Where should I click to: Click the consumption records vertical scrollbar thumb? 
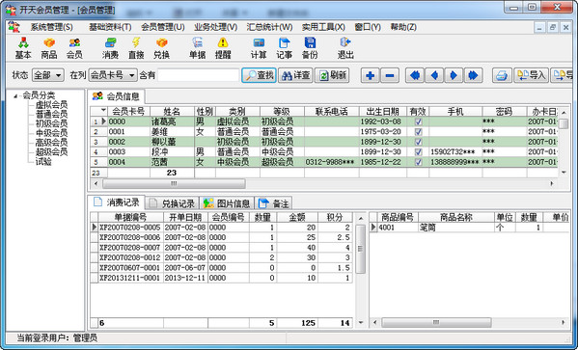pos(361,249)
